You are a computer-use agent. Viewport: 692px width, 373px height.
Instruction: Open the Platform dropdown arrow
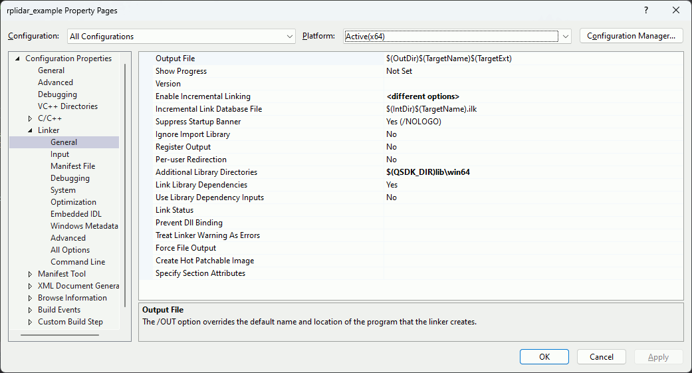point(565,36)
